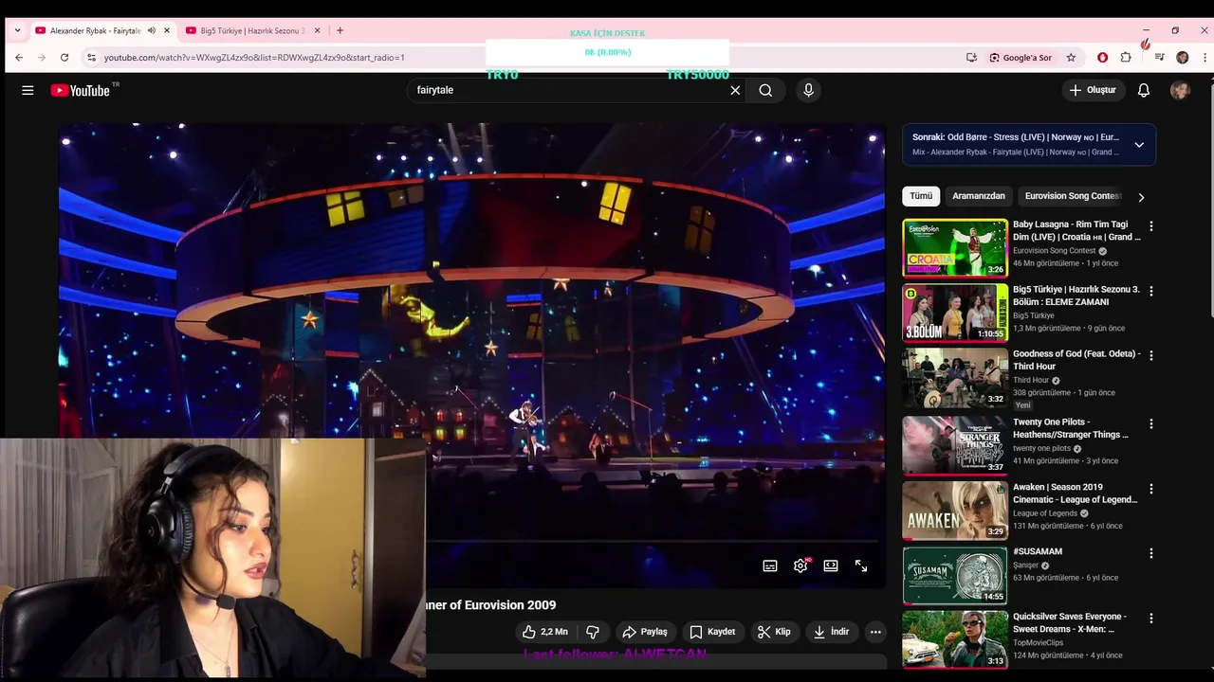
Task: Select the Aramanızdan filter chip
Action: point(979,196)
